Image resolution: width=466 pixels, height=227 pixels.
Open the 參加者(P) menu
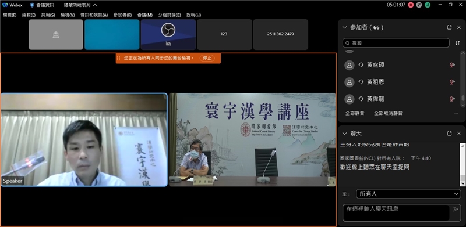coord(122,15)
